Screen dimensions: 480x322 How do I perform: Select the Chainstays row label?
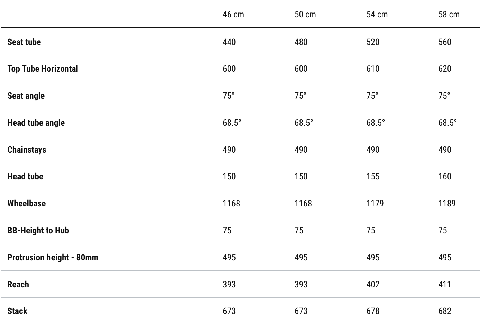click(x=27, y=150)
